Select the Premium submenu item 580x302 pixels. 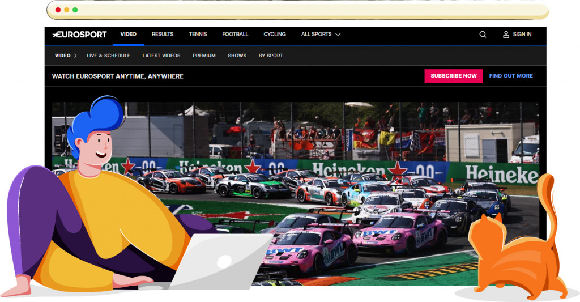pos(204,56)
